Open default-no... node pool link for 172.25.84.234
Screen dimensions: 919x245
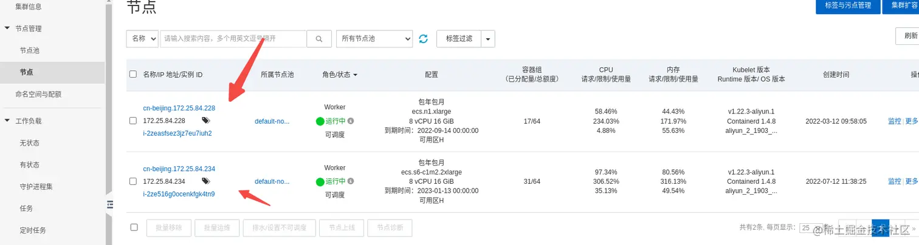[x=272, y=181]
